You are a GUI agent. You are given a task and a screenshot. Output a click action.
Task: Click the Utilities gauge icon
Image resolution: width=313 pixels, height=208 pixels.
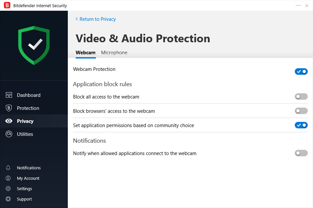coord(9,134)
